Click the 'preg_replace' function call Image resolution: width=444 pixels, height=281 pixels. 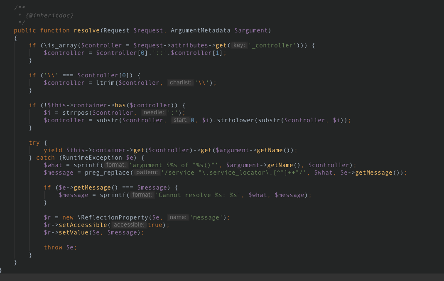click(107, 173)
